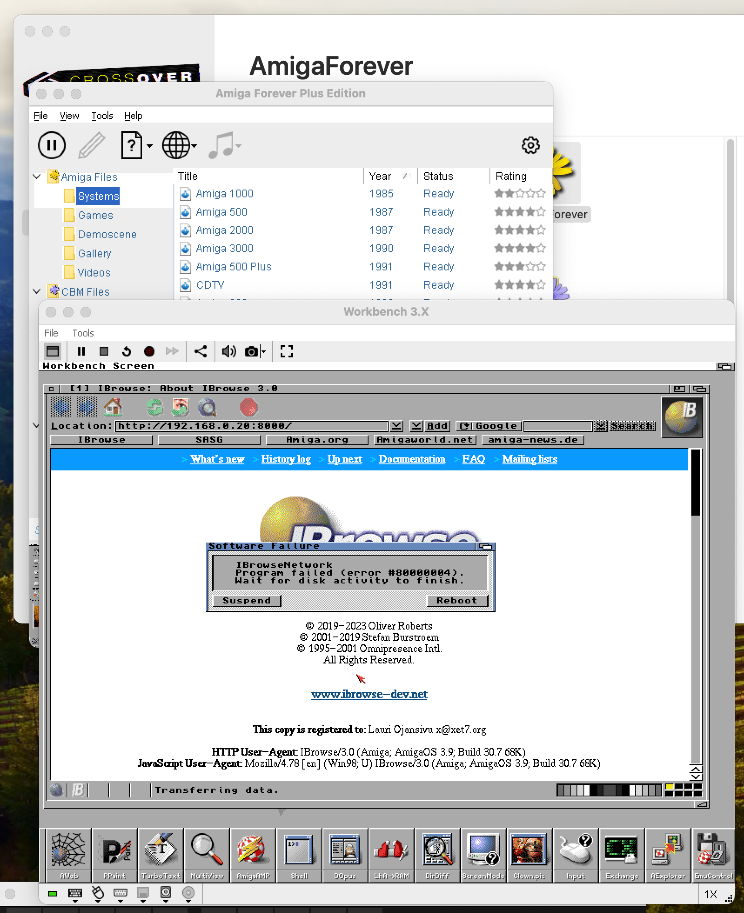
Task: Open the Tools menu in Workbench 3.X window
Action: [x=83, y=333]
